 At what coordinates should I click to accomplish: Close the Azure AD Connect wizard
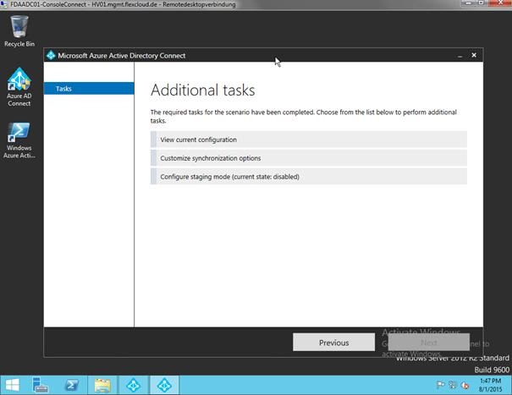pos(474,56)
